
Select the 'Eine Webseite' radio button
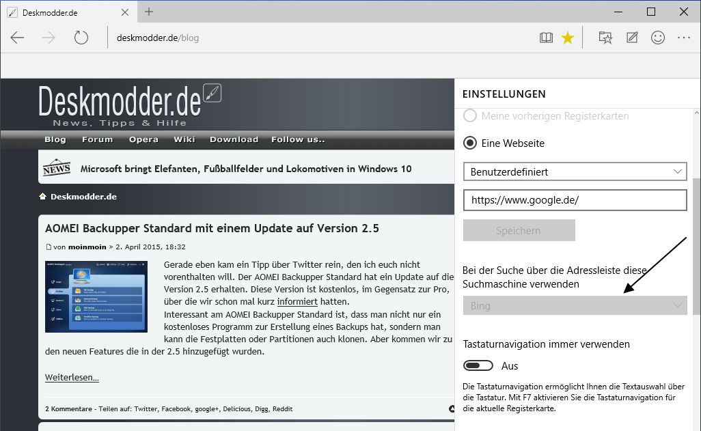[470, 143]
